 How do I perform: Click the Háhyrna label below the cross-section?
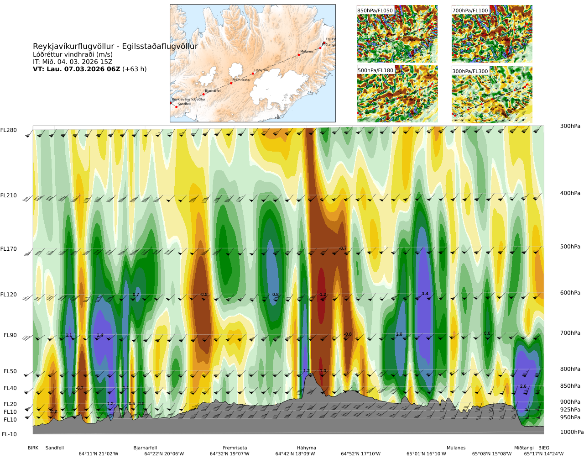point(306,448)
